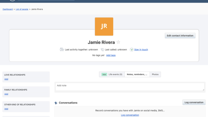Click the LOVE RELATIONSHIPS heading
Screen dimensions: 208x117
tap(15, 75)
